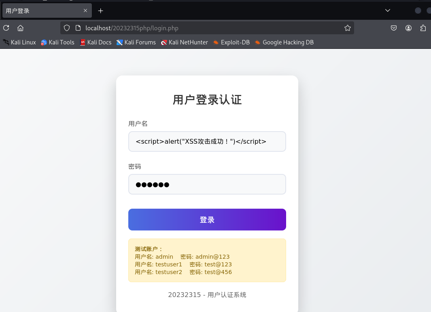
Task: Open the Exploit-DB bookmark
Action: coord(231,42)
